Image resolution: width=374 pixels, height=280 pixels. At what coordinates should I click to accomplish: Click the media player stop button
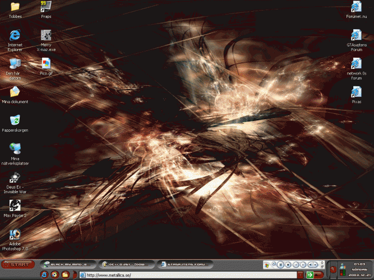click(288, 264)
